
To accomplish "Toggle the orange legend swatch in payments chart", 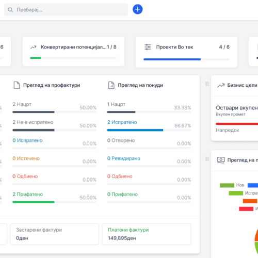I will pos(250,201).
